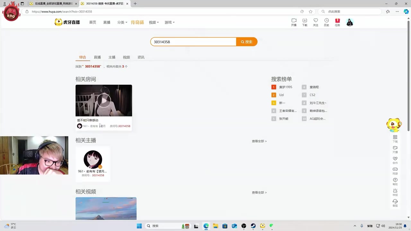Click Uzi in the 搜索榜单 ranking list

coord(281,95)
